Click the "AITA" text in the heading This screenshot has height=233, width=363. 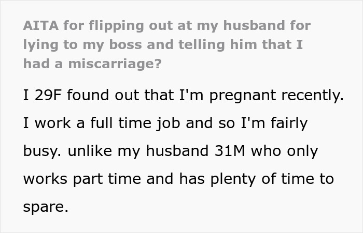click(41, 25)
